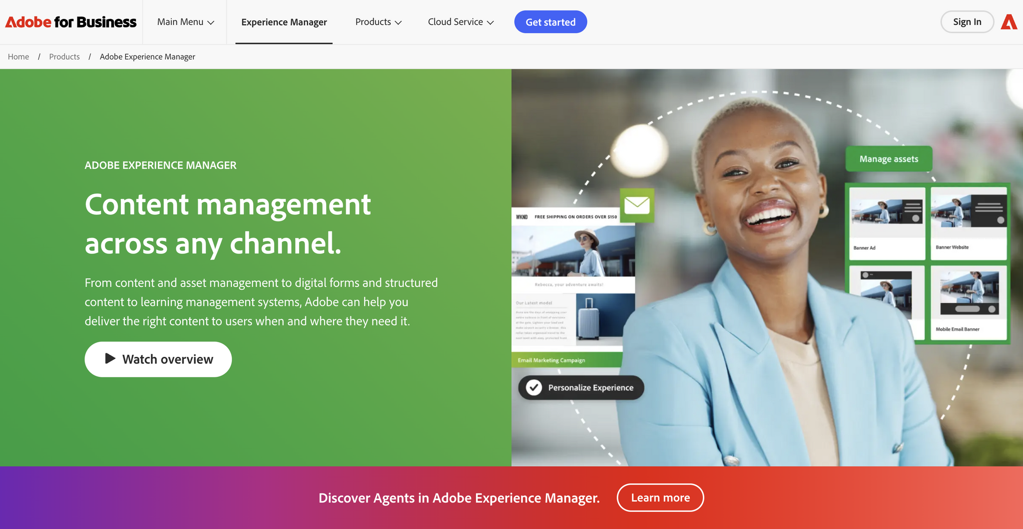Select the Experience Manager tab
The height and width of the screenshot is (529, 1023).
tap(284, 22)
